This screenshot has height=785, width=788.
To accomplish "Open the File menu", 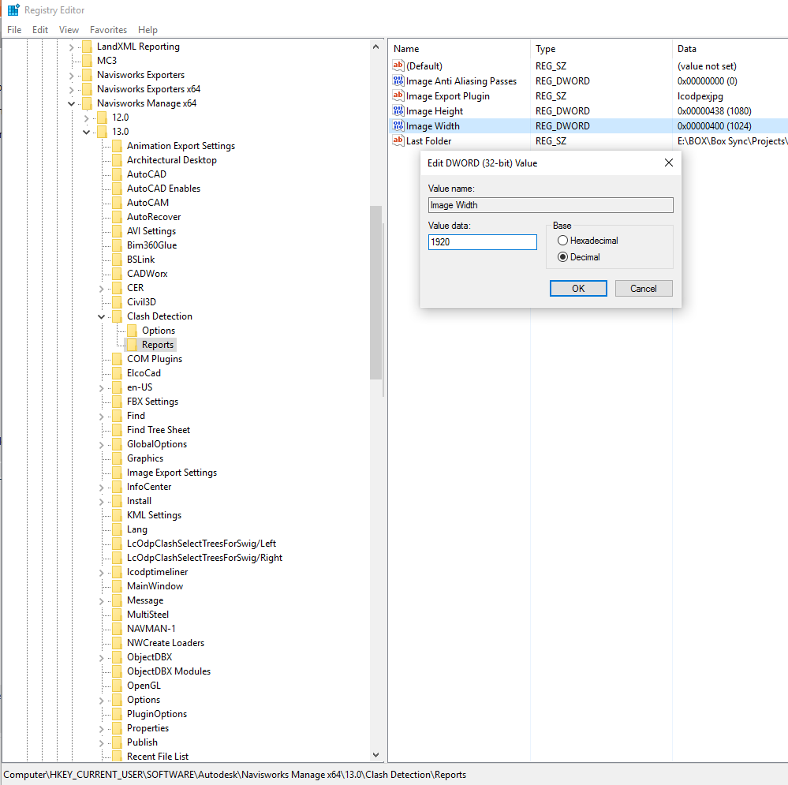I will [x=14, y=30].
